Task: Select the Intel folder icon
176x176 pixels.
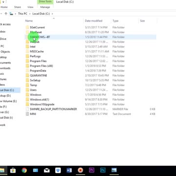Action: [x=27, y=46]
